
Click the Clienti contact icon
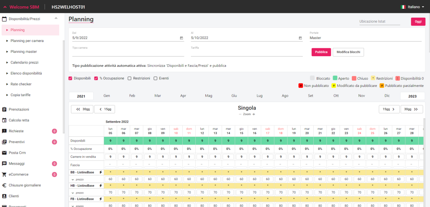(4, 197)
